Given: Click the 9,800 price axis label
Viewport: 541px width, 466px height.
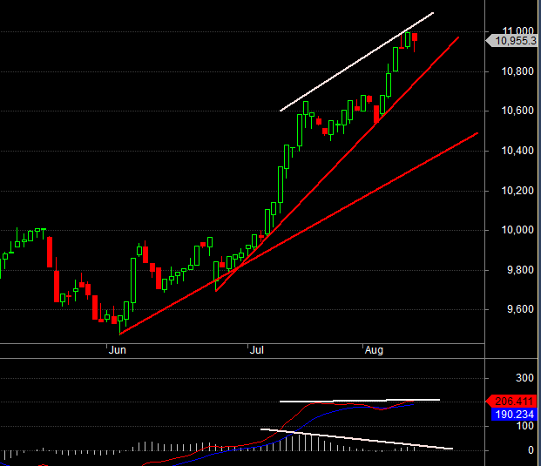Looking at the screenshot, I should click(520, 270).
